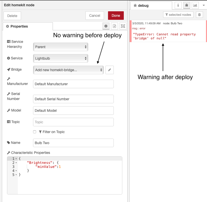
Task: Select the debug sidebar tab
Action: pyautogui.click(x=151, y=6)
